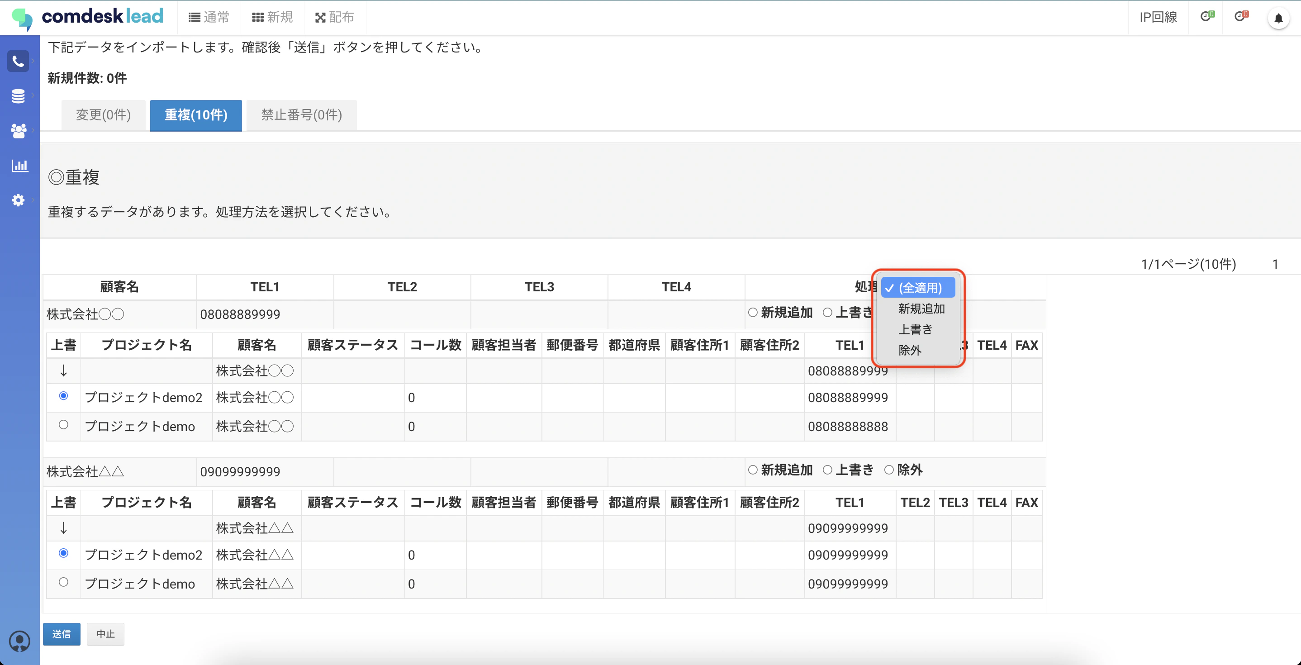
Task: Click the IP回線 indicator
Action: [1158, 18]
